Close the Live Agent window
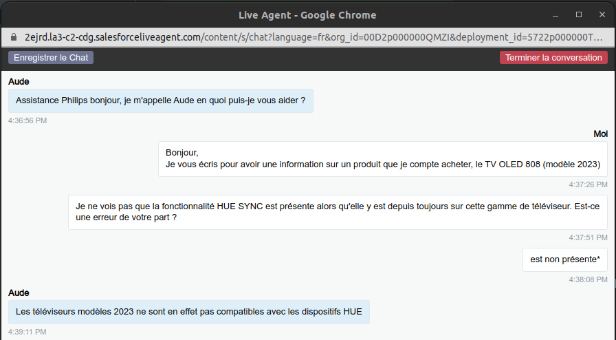Viewport: 616px width, 340px height. 602,14
